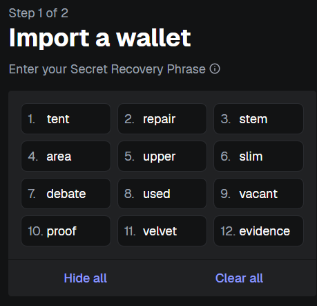The image size is (317, 306).
Task: Select word field 11 containing velvet
Action: 162,231
